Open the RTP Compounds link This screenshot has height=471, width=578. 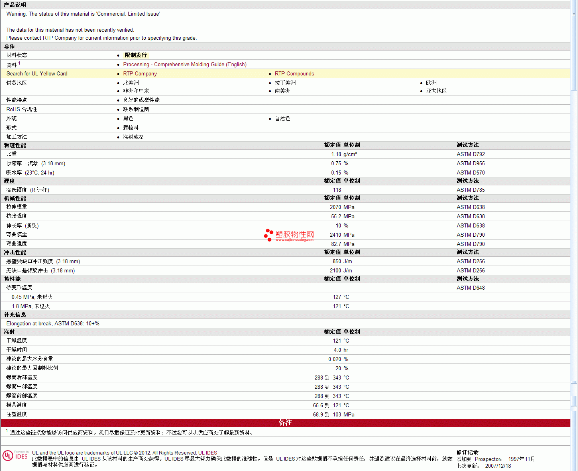click(x=294, y=74)
